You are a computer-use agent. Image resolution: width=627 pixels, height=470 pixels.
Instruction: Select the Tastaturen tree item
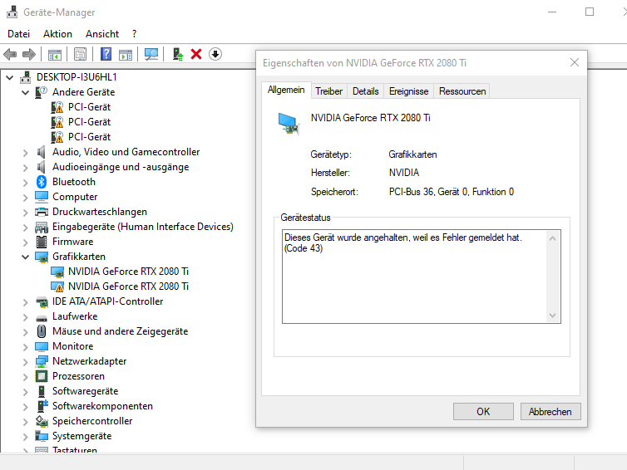point(74,450)
